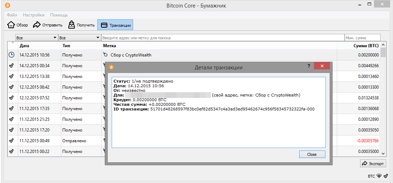
Task: Click the Обзор (Overview) house icon
Action: coord(11,25)
